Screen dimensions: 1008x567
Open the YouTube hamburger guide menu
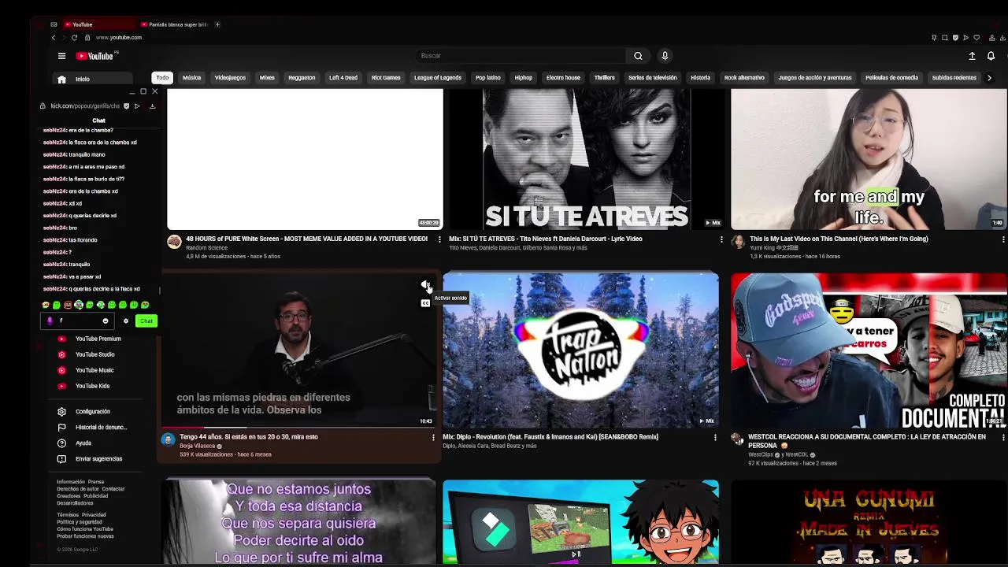pyautogui.click(x=61, y=56)
